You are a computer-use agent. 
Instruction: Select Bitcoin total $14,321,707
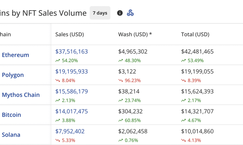197,111
